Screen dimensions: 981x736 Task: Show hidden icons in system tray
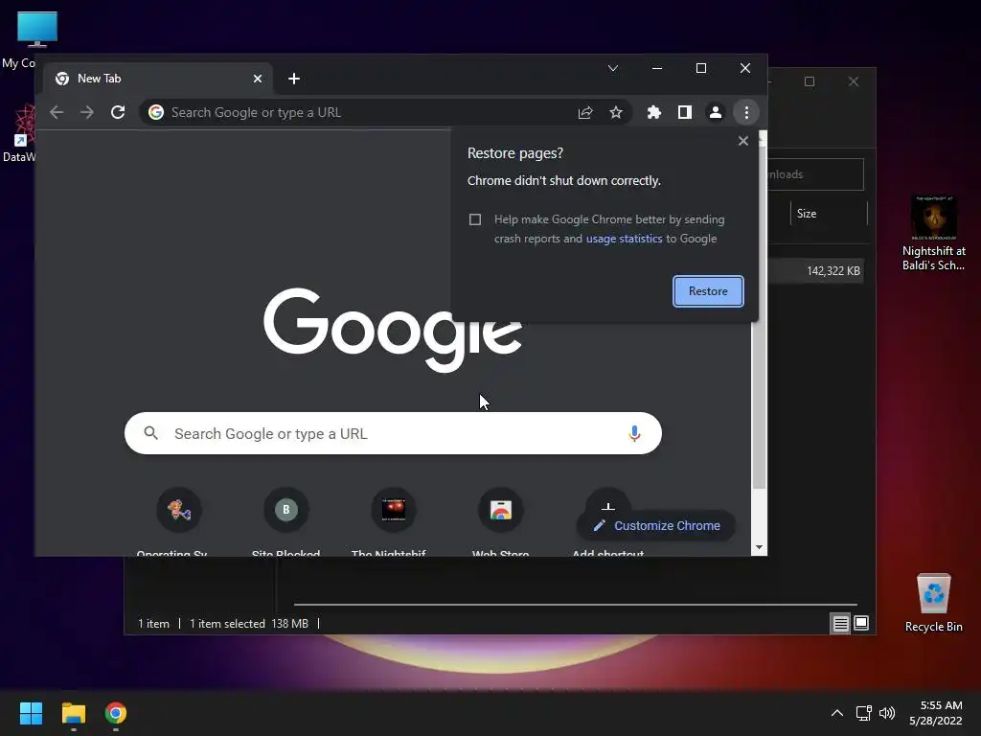pyautogui.click(x=836, y=713)
